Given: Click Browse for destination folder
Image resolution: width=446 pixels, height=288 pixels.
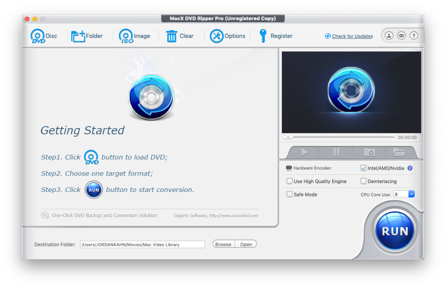Looking at the screenshot, I should tap(223, 244).
